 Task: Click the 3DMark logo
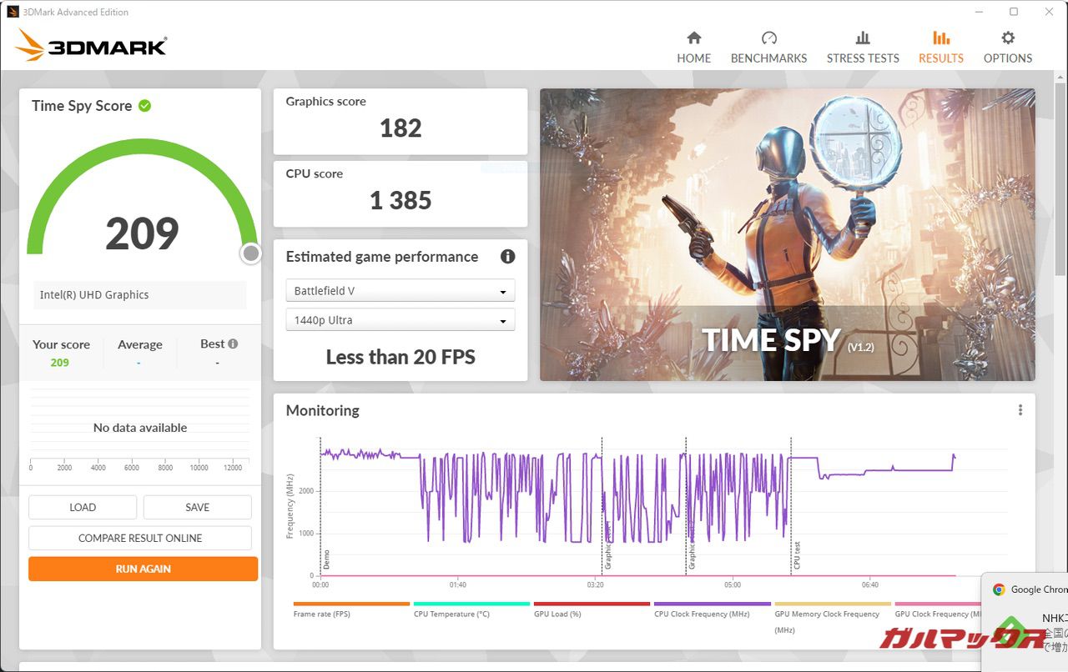91,45
